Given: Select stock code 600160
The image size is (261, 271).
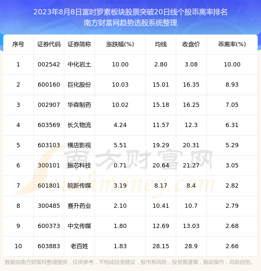Looking at the screenshot, I should pos(49,85).
